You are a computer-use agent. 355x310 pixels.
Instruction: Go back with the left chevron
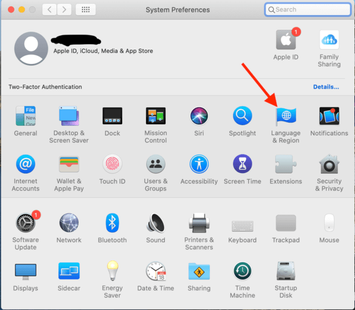click(x=50, y=9)
